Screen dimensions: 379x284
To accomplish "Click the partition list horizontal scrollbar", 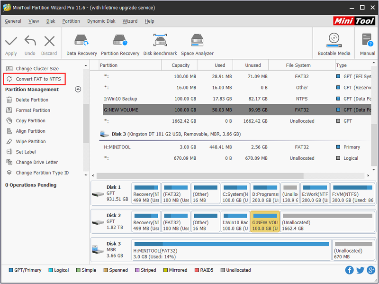I will (x=199, y=175).
